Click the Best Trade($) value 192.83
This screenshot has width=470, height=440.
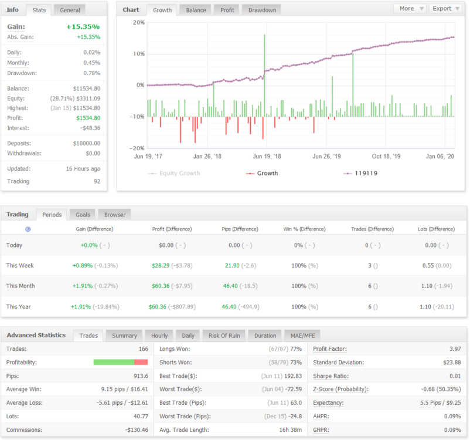click(293, 376)
